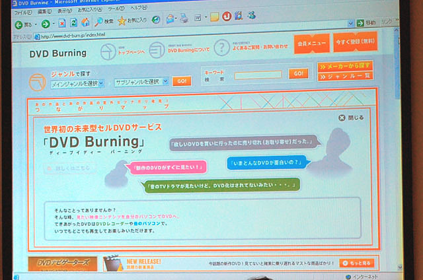The width and height of the screenshot is (423, 280).
Task: Click the DVD Burningについて circular icon
Action: [155, 49]
